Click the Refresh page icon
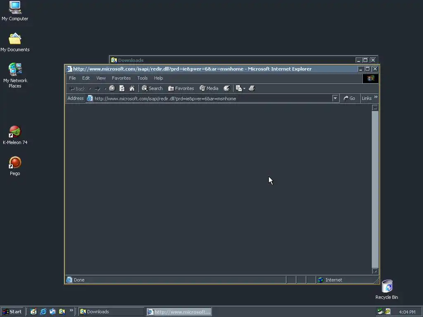 tap(122, 88)
